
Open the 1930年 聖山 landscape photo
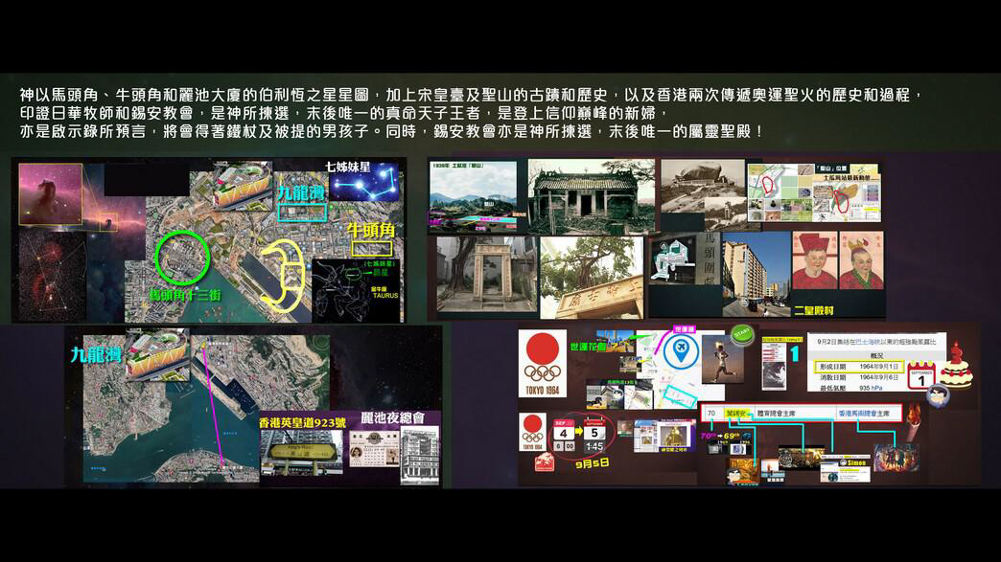point(473,195)
